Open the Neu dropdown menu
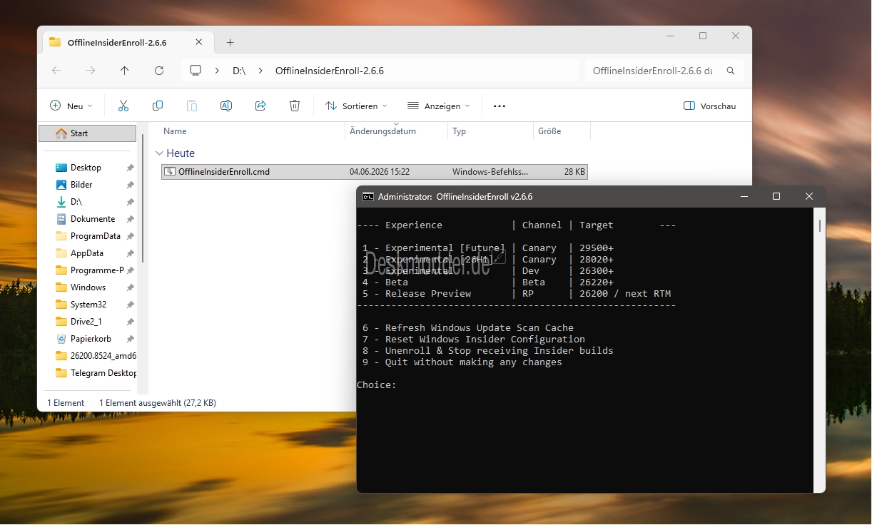 (x=71, y=106)
